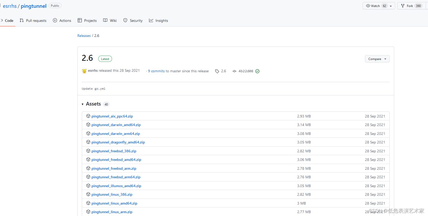
Task: Click package icon beside pingtunnel_linux_386.zip
Action: pyautogui.click(x=88, y=194)
